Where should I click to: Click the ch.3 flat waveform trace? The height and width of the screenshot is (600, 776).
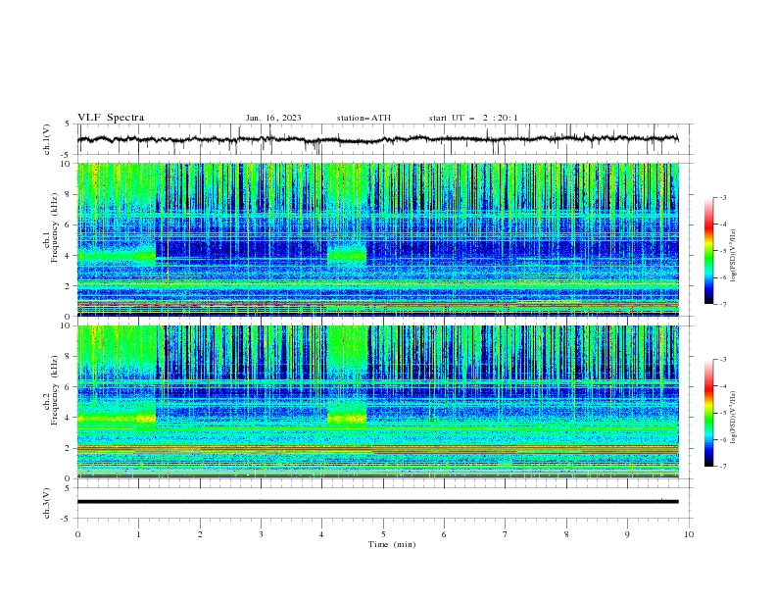pos(377,502)
